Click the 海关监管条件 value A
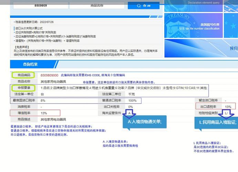Image resolution: width=238 pixels, height=172 pixels. tap(129, 113)
